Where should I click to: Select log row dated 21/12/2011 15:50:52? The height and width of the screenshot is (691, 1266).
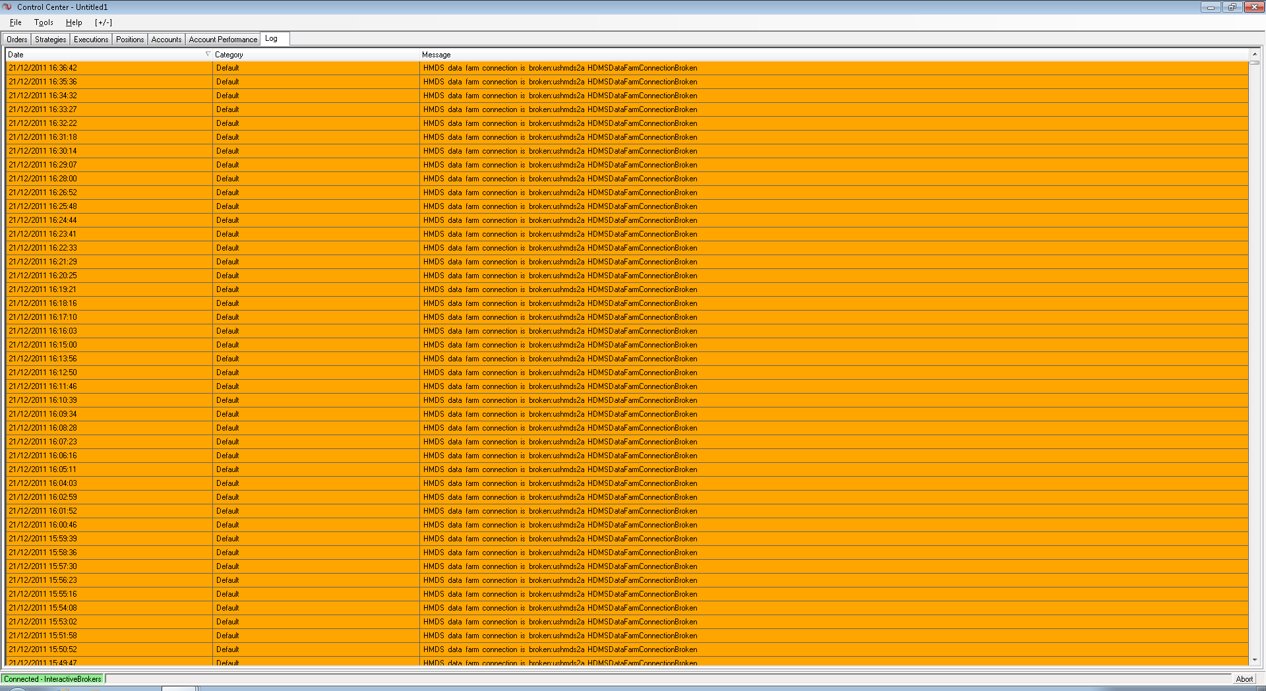627,649
